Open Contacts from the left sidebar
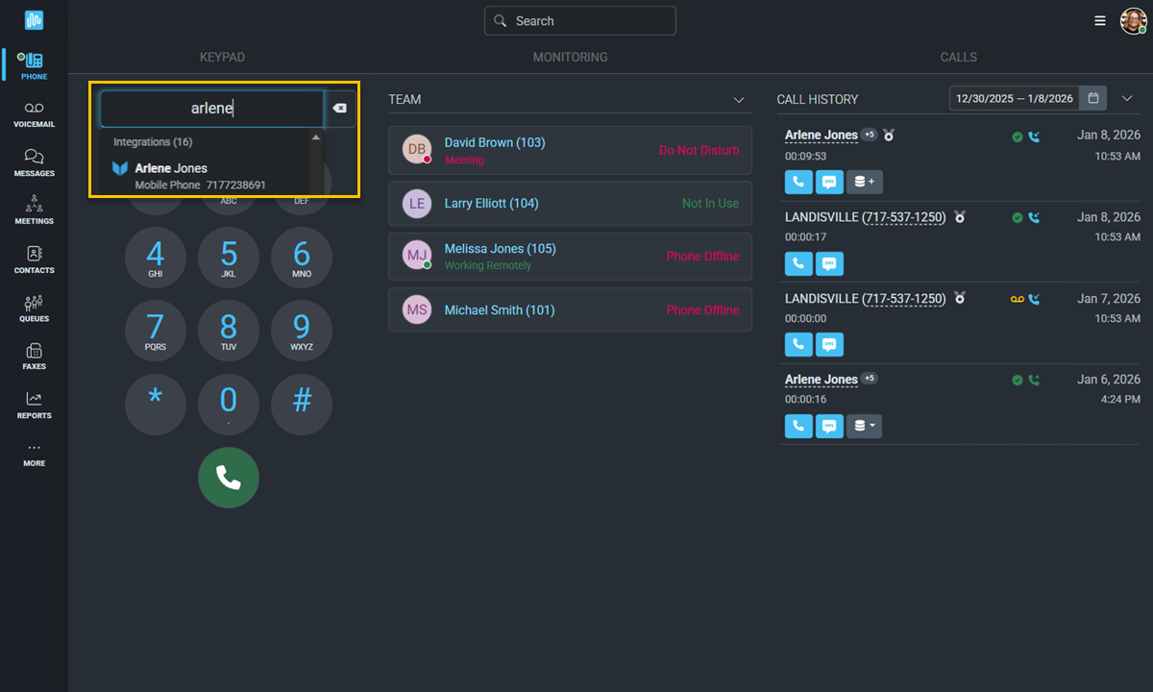Viewport: 1153px width, 692px height. pyautogui.click(x=33, y=258)
